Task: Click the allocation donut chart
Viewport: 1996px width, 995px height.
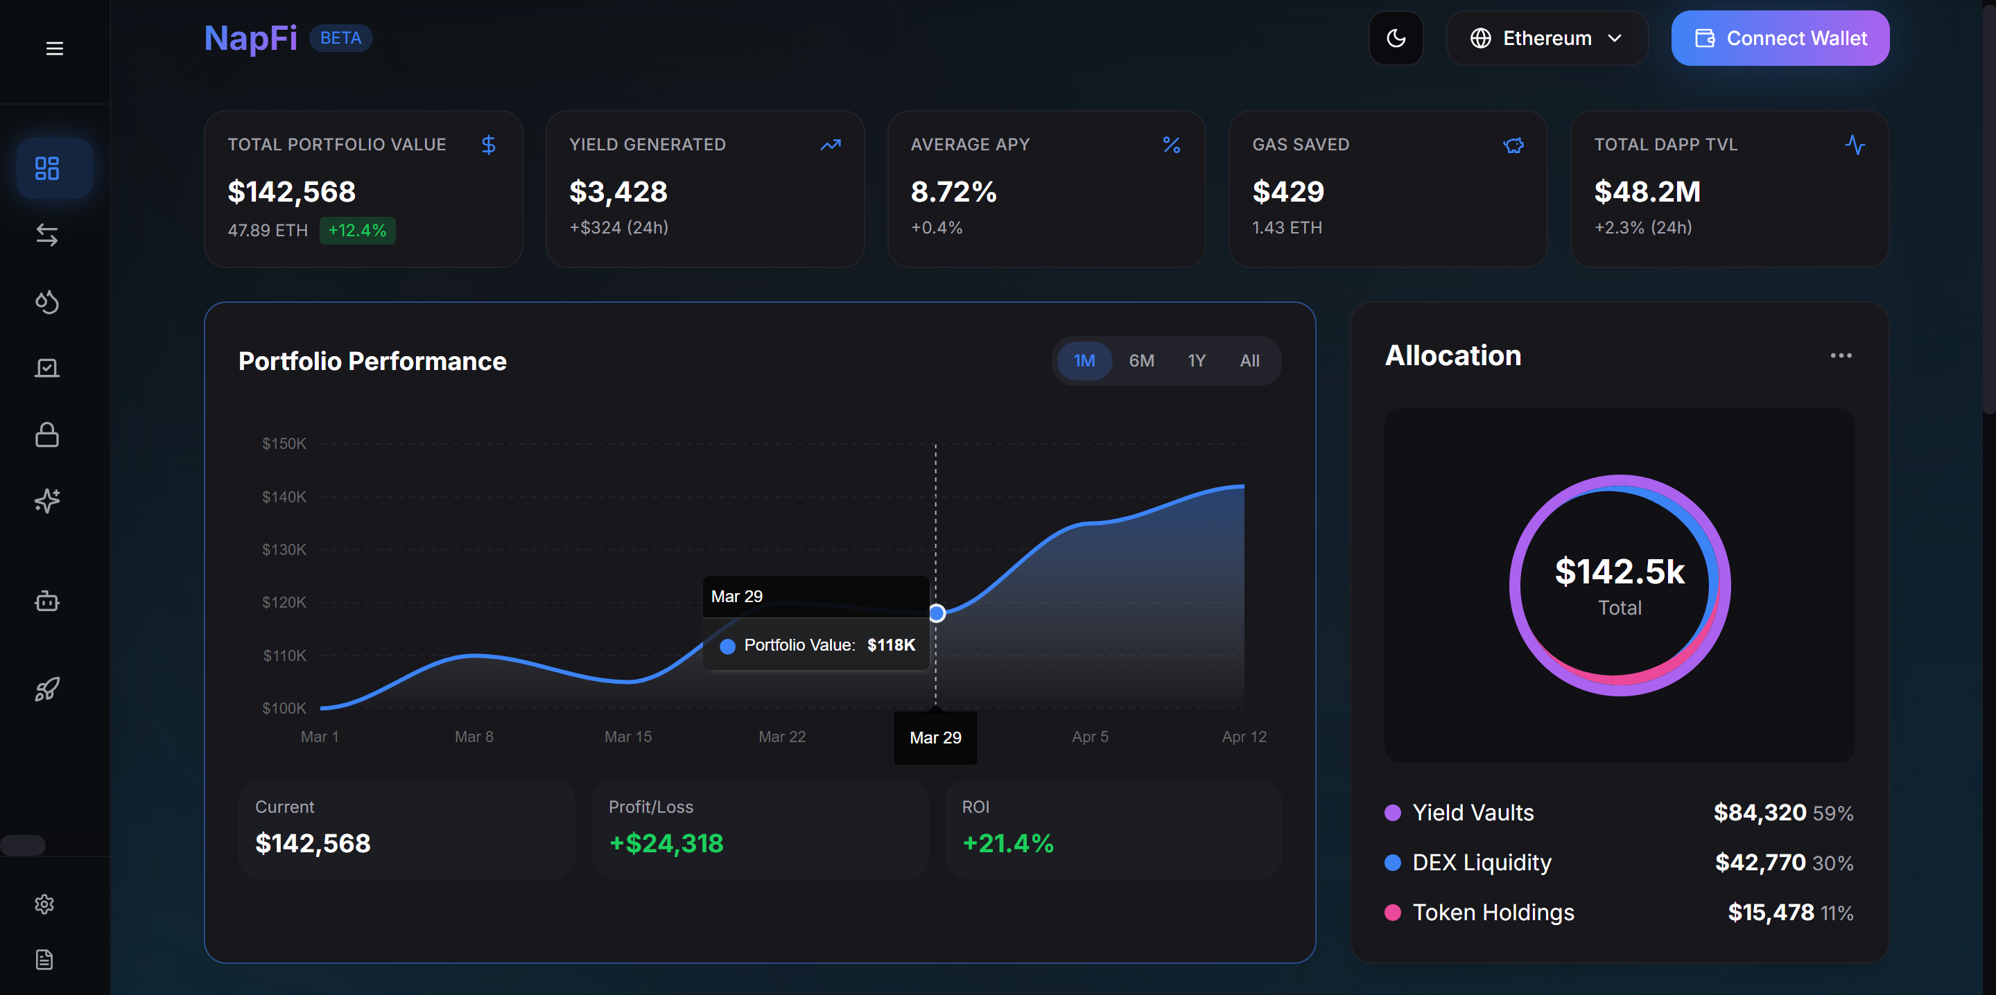Action: (x=1620, y=585)
